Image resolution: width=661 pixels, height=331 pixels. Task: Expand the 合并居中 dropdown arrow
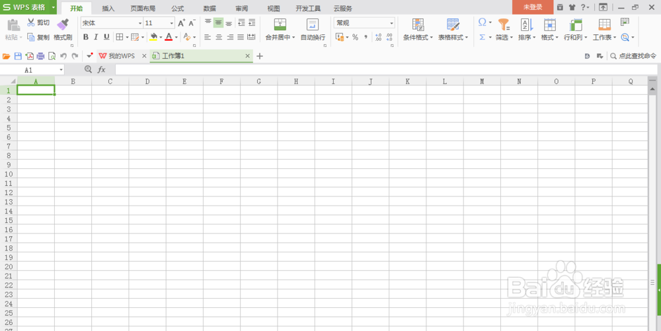[x=293, y=38]
